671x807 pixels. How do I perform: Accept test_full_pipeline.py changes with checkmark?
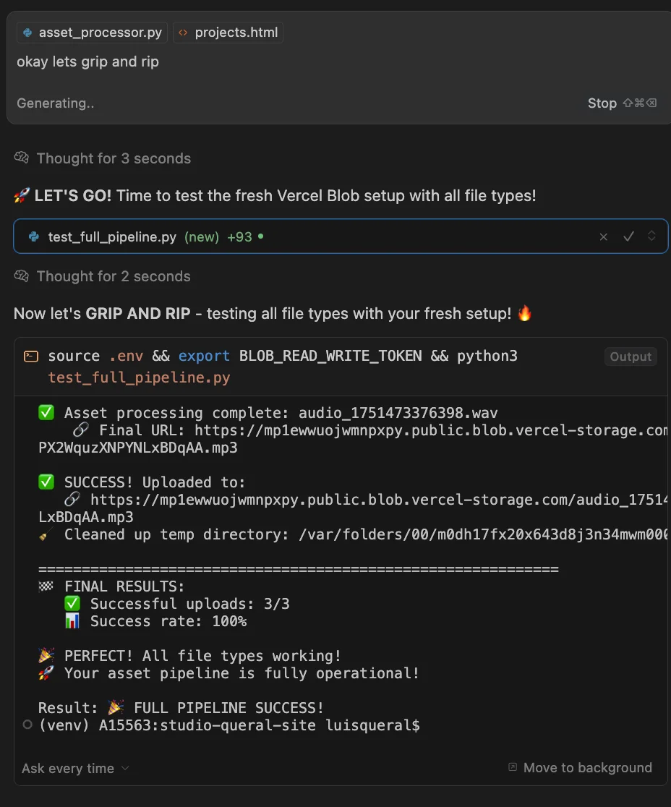pos(628,236)
